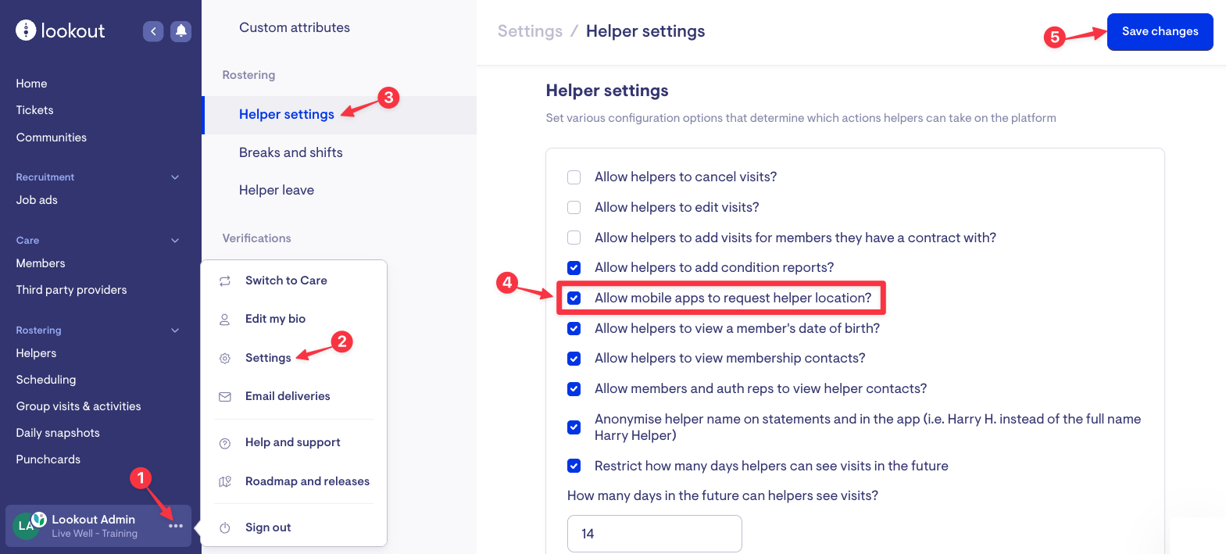Image resolution: width=1226 pixels, height=554 pixels.
Task: Collapse the Care section chevron
Action: [175, 241]
